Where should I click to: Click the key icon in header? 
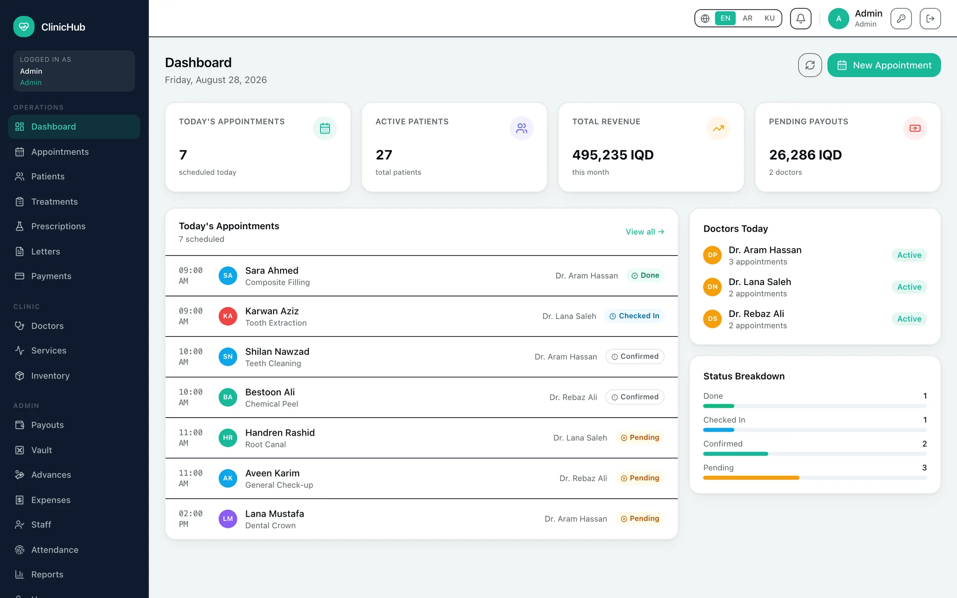coord(901,18)
